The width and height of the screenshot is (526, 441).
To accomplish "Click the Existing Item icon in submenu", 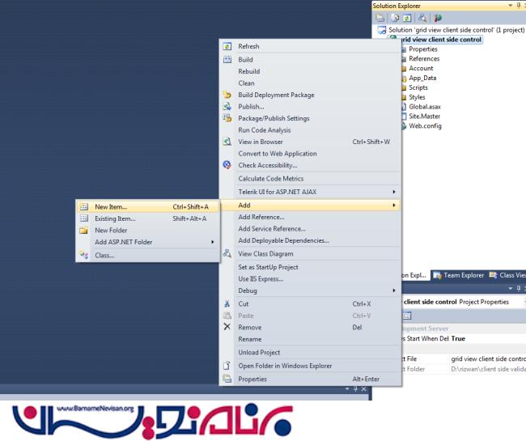I will click(84, 218).
